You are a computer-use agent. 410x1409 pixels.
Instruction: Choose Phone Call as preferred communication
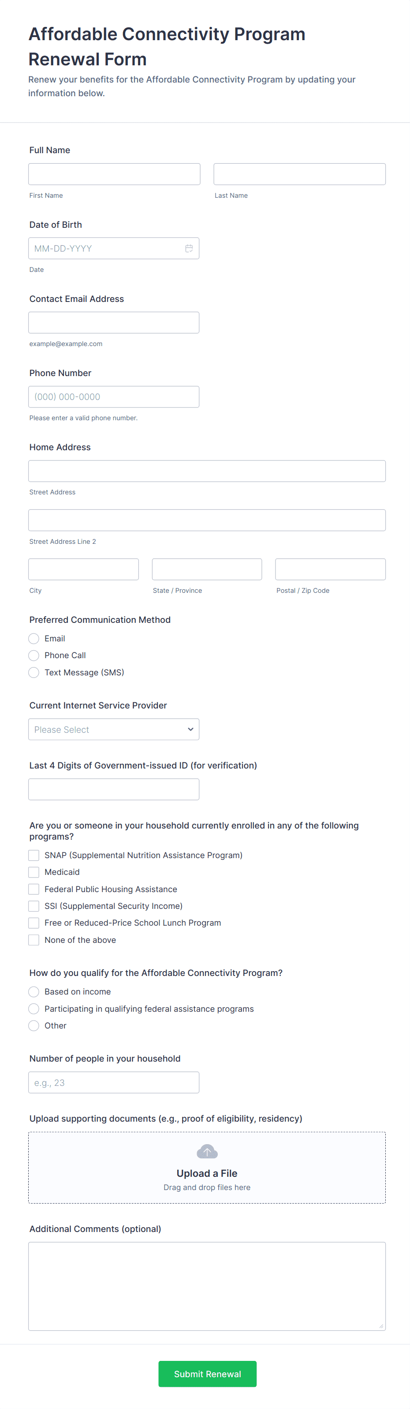(x=34, y=655)
